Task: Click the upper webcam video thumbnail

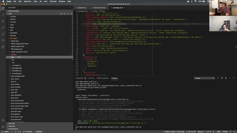Action: point(223,8)
